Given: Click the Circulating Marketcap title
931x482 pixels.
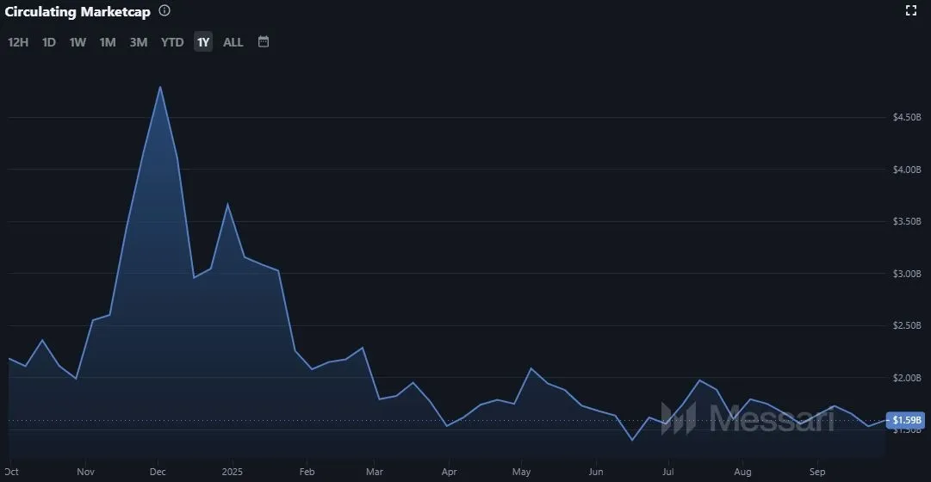Looking at the screenshot, I should (x=78, y=11).
